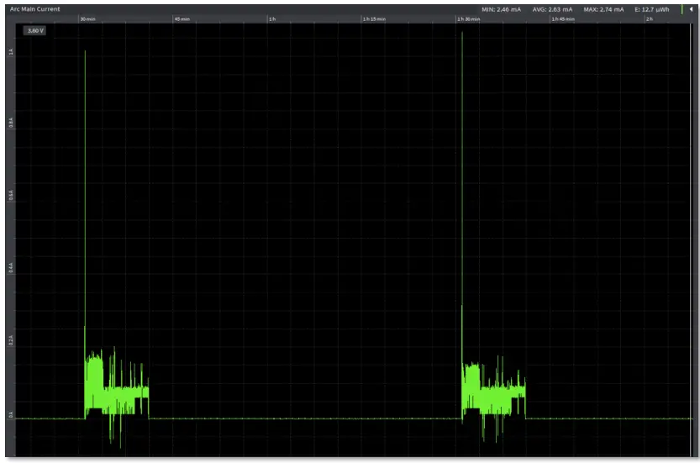Collapse the panel using the top-right arrow
Screen dimensions: 700x463
tap(691, 9)
